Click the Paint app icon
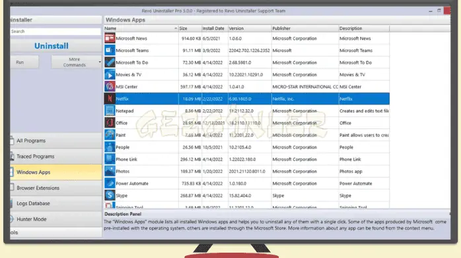Viewport: 461px width, 258px height. click(x=110, y=135)
